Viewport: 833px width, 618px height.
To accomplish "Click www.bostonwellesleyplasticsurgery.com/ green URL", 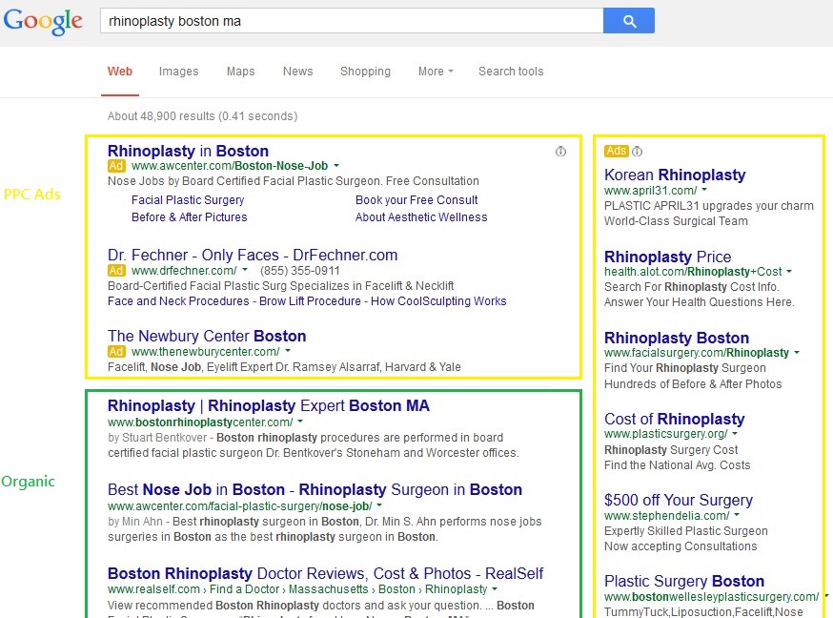I will (x=711, y=597).
